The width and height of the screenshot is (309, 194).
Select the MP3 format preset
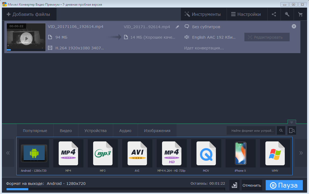pyautogui.click(x=103, y=155)
